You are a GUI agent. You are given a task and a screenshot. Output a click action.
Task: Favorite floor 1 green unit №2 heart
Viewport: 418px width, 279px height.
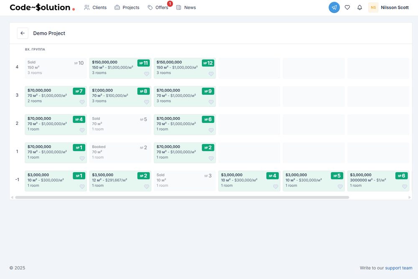tap(211, 159)
